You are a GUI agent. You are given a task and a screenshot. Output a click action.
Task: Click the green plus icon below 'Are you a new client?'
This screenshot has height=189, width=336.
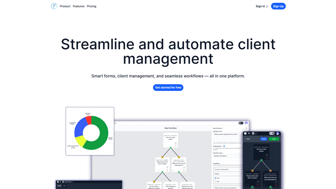tap(171, 148)
